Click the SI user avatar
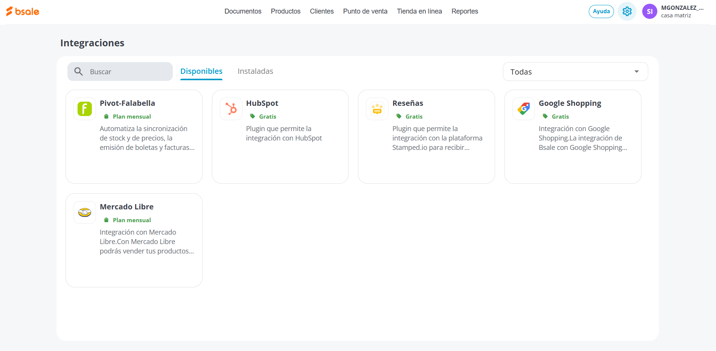The height and width of the screenshot is (351, 716). point(650,11)
